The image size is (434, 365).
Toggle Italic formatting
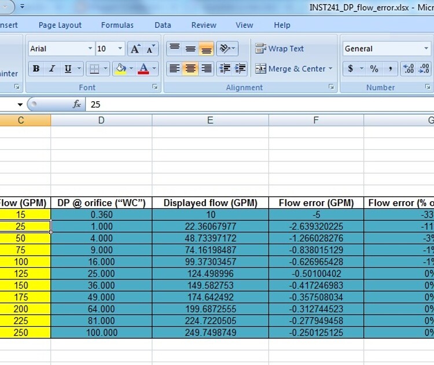coord(52,69)
